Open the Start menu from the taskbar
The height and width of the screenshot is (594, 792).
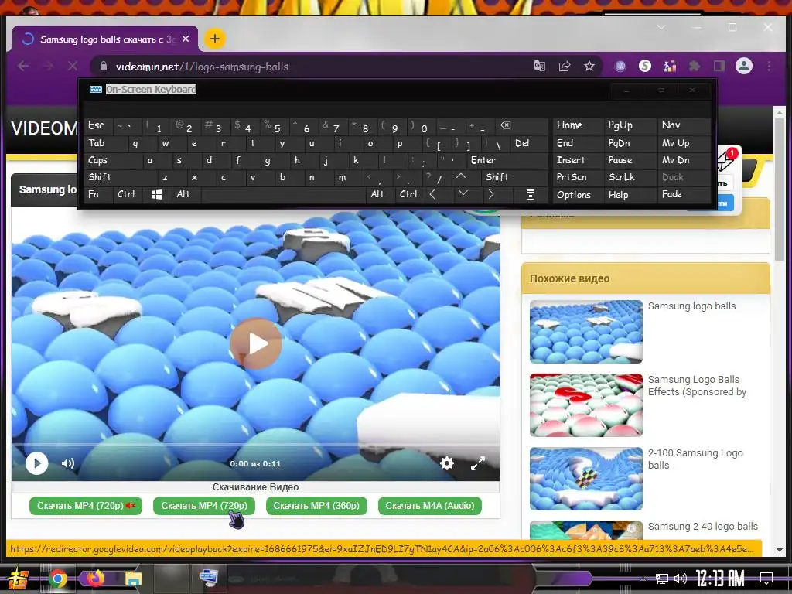tap(17, 579)
